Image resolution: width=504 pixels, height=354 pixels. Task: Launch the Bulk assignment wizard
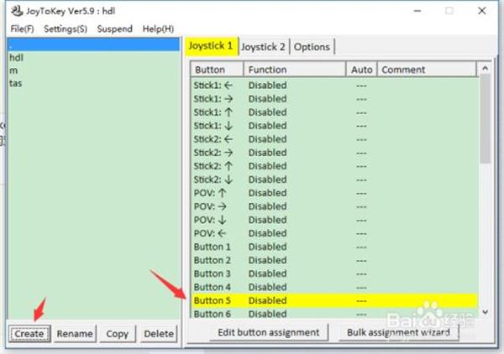tap(398, 332)
